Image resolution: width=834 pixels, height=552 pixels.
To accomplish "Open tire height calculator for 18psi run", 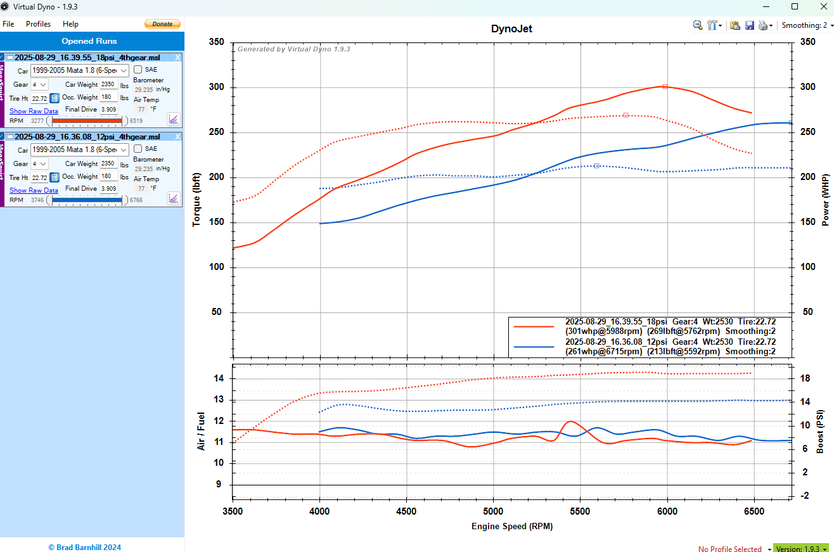I will [55, 98].
